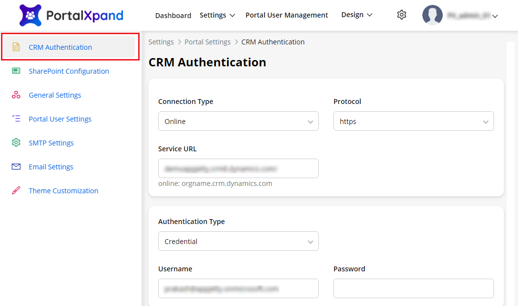
Task: Open the Protocol dropdown
Action: coord(413,122)
